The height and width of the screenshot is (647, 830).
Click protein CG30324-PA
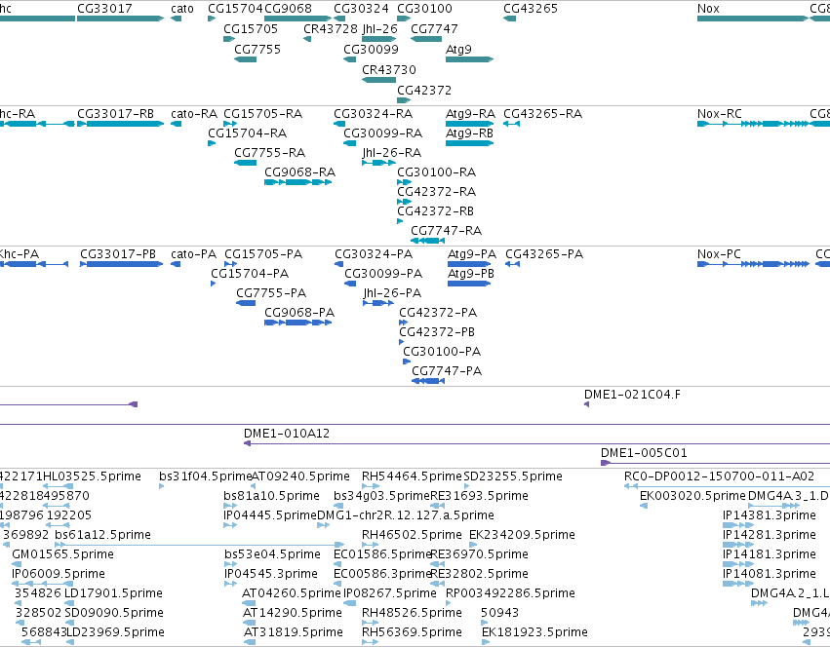click(374, 254)
